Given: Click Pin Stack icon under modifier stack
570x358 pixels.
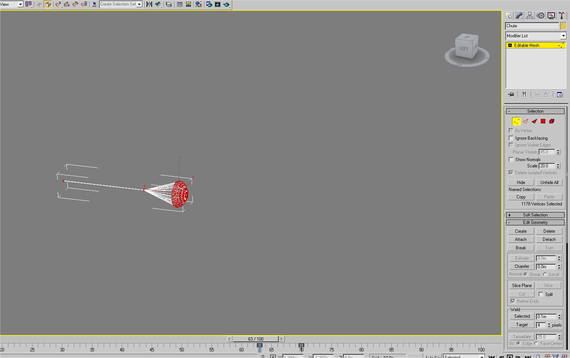Looking at the screenshot, I should pyautogui.click(x=511, y=95).
